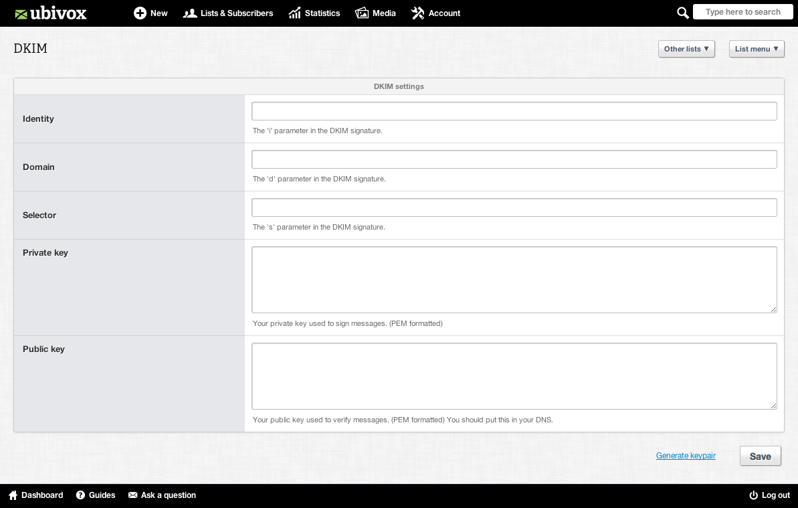Focus the Selector input field
The width and height of the screenshot is (798, 508).
click(x=514, y=207)
